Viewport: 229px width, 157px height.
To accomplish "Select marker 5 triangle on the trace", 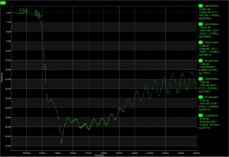I will coord(21,12).
